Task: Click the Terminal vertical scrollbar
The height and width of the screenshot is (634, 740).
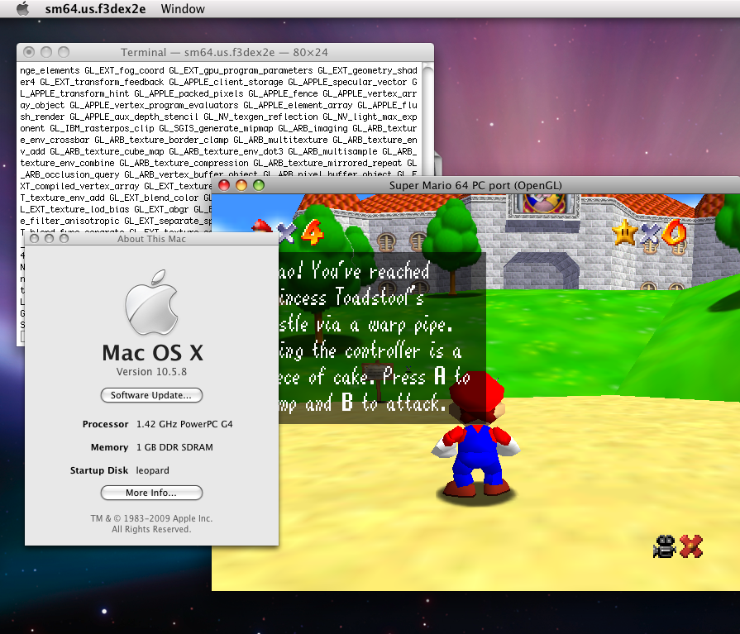Action: (x=427, y=118)
